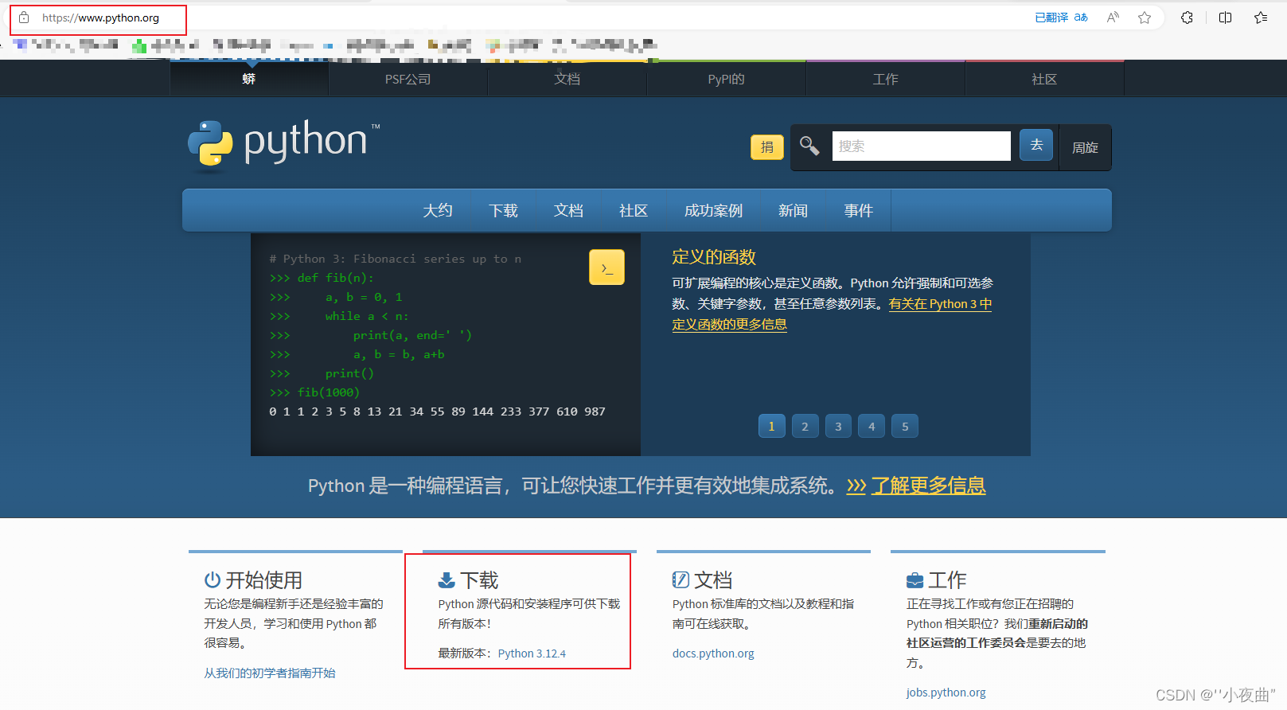Viewport: 1287px width, 710px height.
Task: Select the PSF公司 top tab
Action: click(x=408, y=79)
